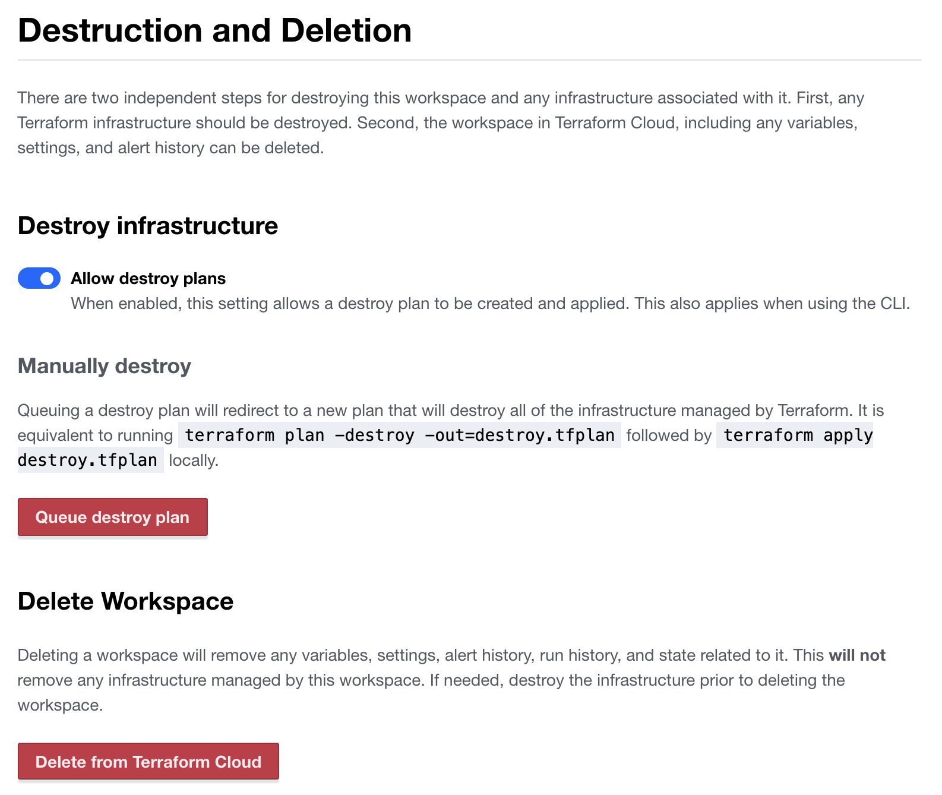Click the "Destruction and Deletion" page title
Viewport: 942px width, 795px height.
pyautogui.click(x=214, y=30)
